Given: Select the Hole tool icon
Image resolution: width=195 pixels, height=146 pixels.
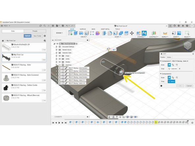Looking at the screenshot, I should (x=87, y=33).
